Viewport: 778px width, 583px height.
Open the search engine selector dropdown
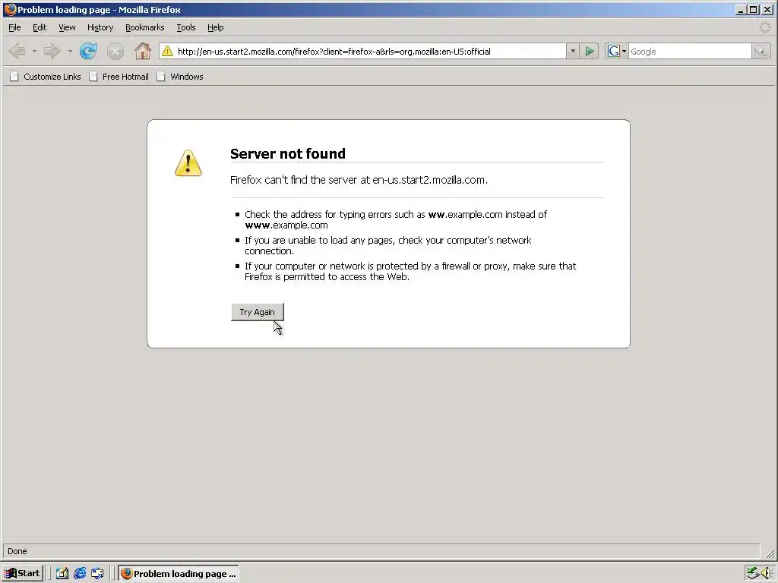(x=624, y=51)
